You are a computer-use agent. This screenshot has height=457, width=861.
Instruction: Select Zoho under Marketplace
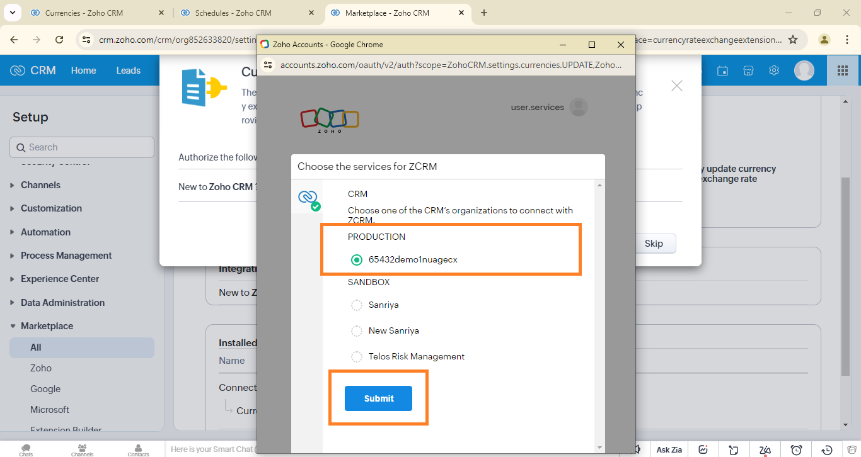tap(41, 368)
